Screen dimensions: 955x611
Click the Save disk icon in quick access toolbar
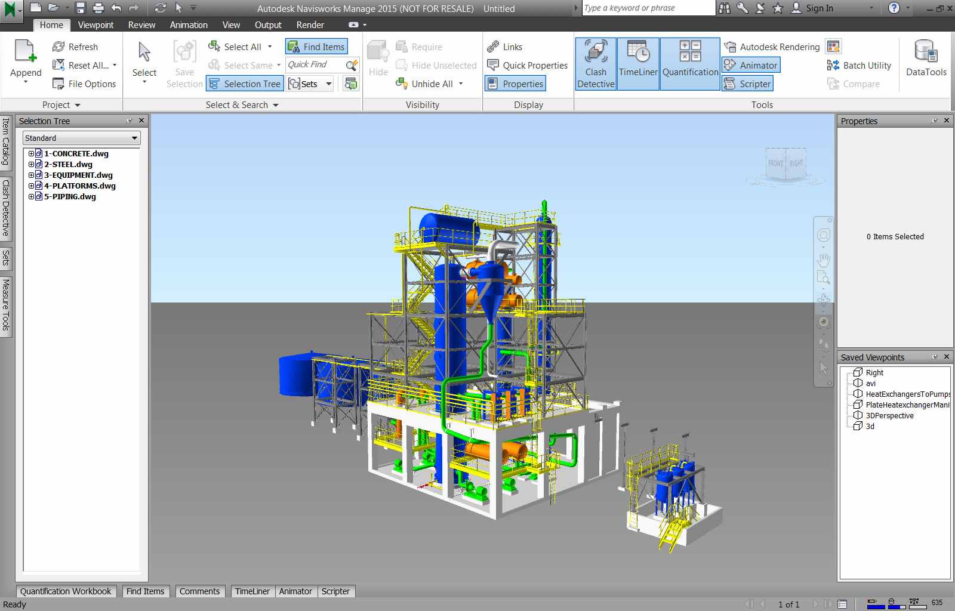pyautogui.click(x=81, y=8)
